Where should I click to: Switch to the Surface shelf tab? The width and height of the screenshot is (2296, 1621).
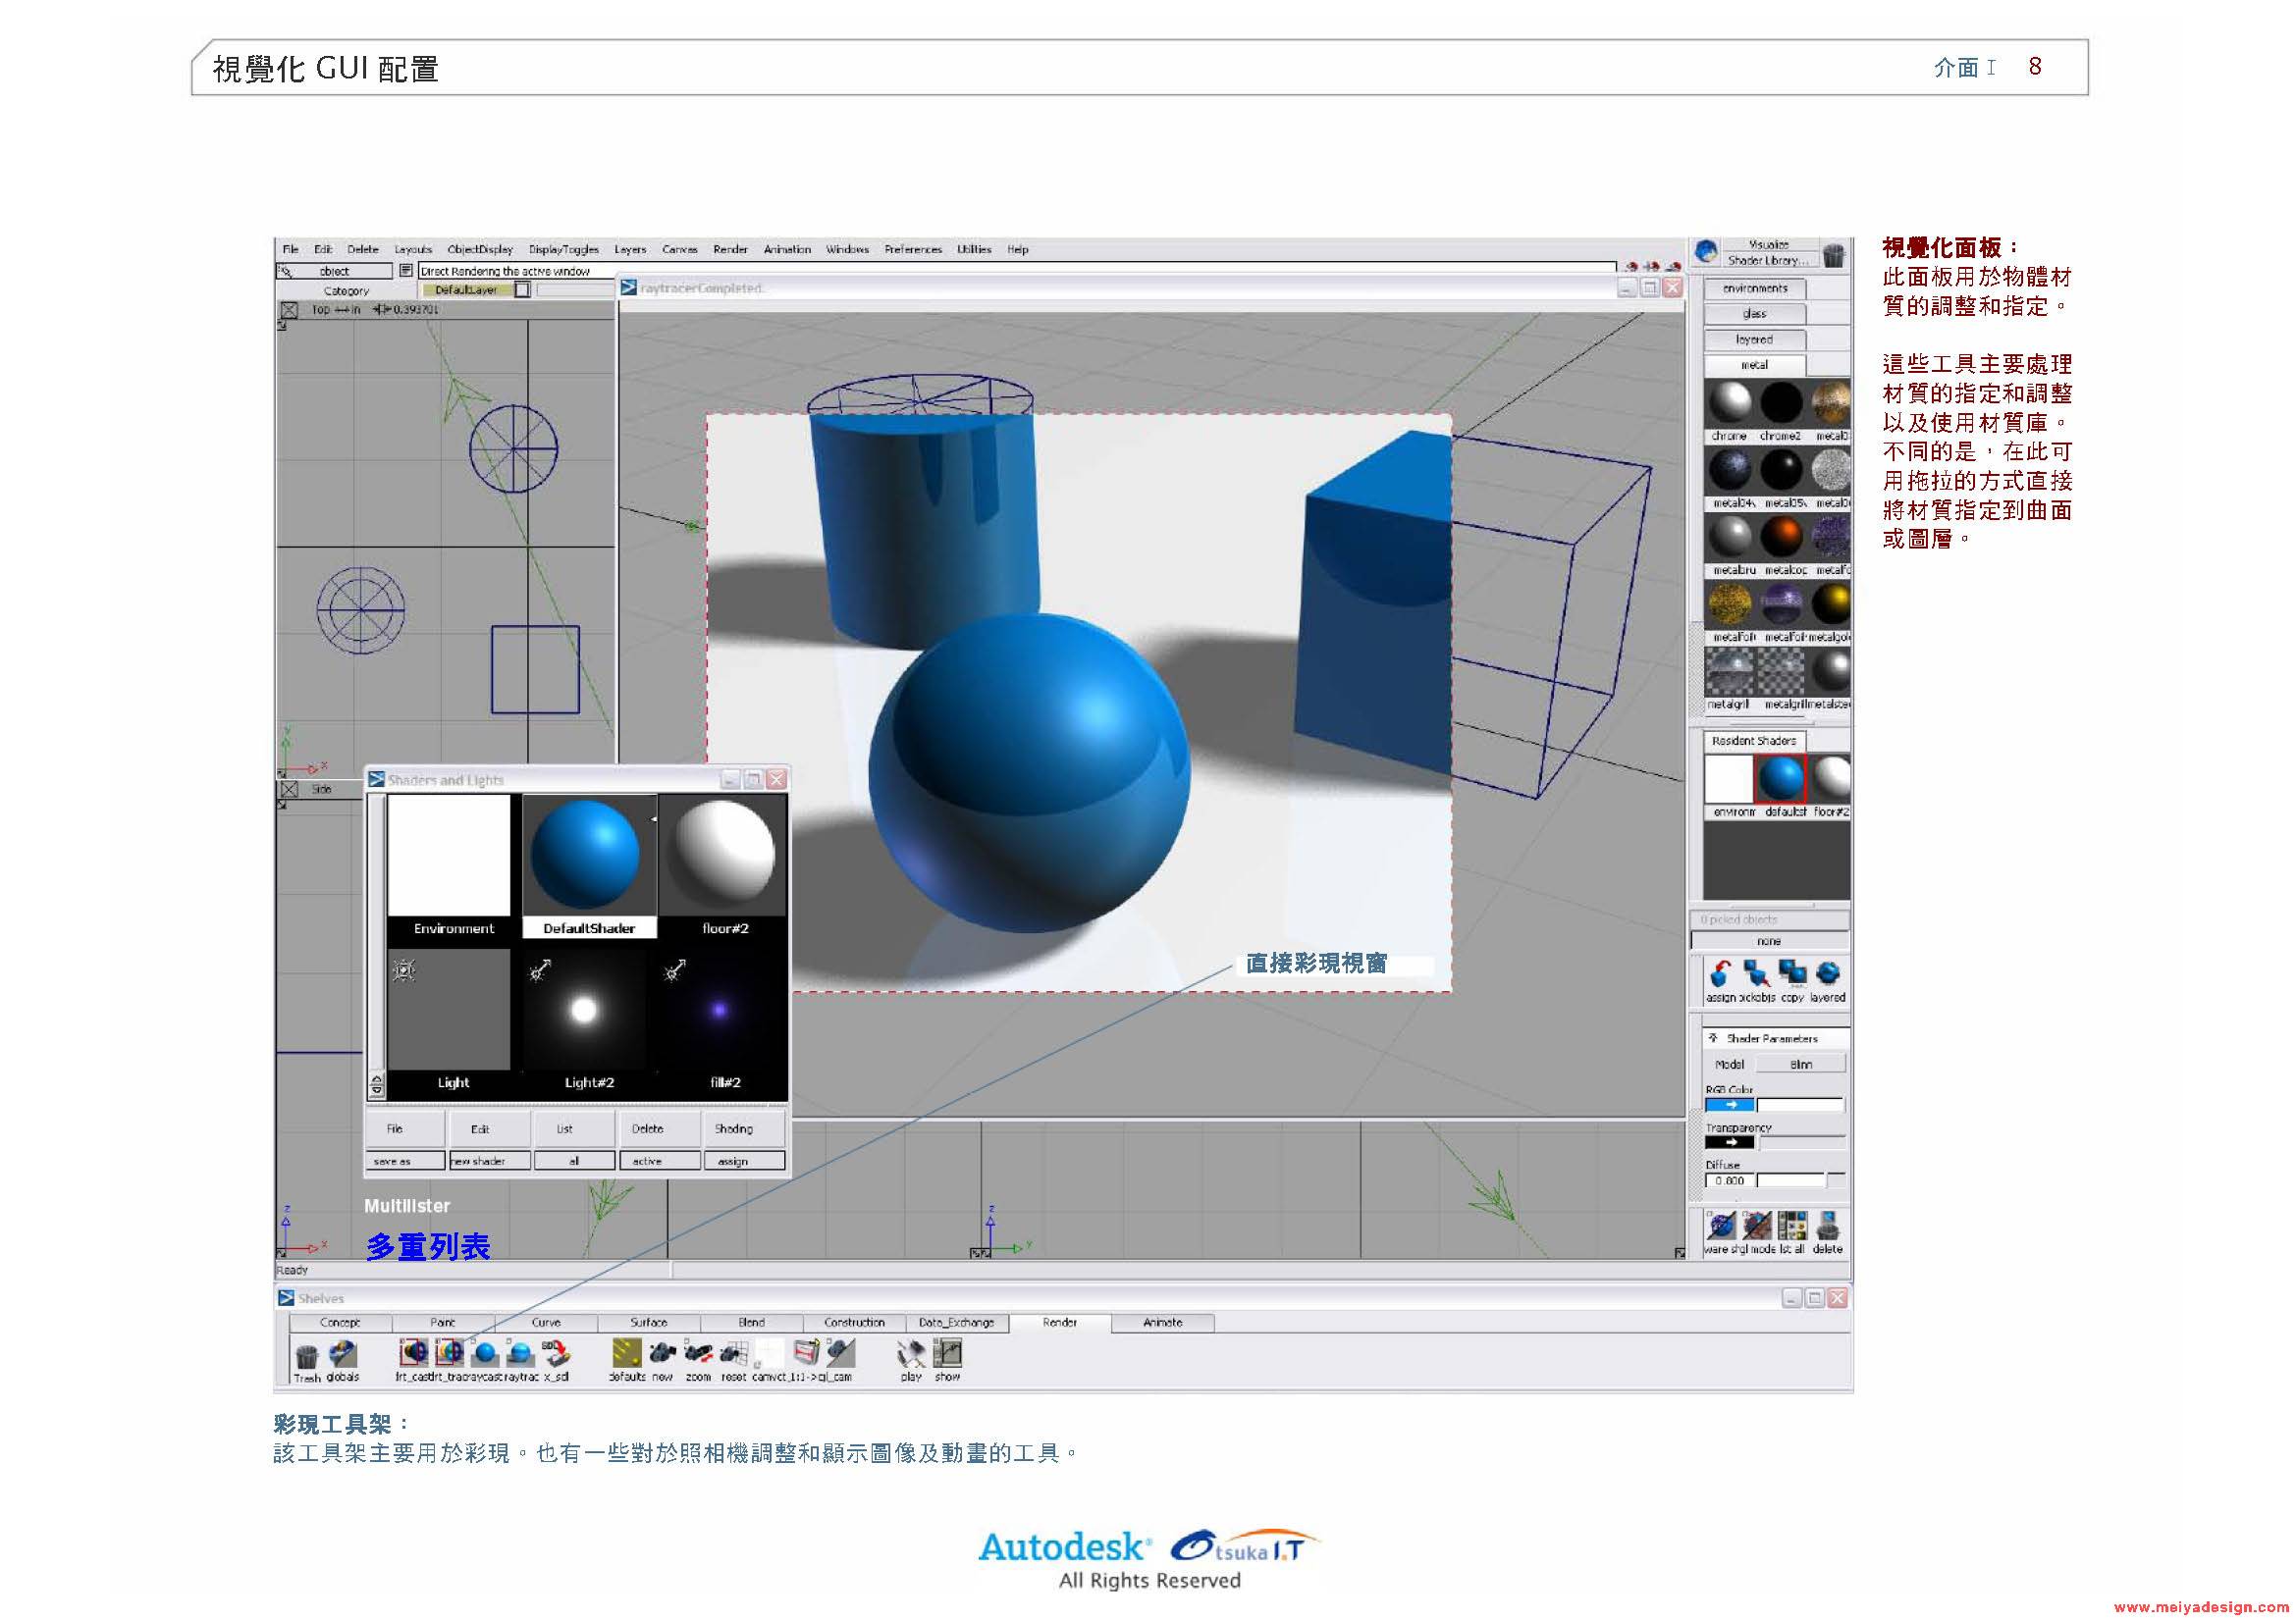(x=648, y=1322)
